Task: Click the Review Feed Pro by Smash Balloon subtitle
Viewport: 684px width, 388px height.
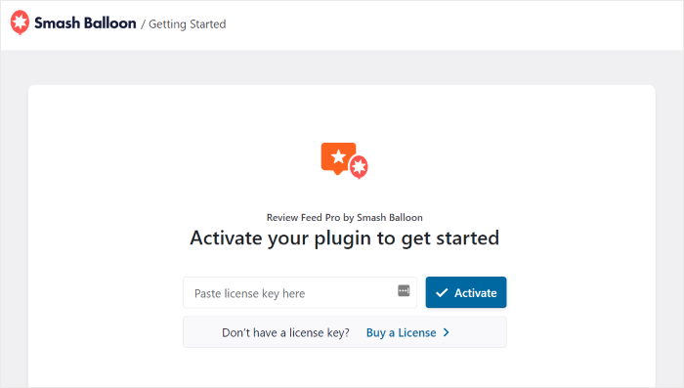Action: (x=345, y=217)
